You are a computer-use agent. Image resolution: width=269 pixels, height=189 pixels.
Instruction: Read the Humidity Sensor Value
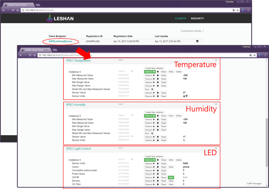pyautogui.click(x=164, y=137)
